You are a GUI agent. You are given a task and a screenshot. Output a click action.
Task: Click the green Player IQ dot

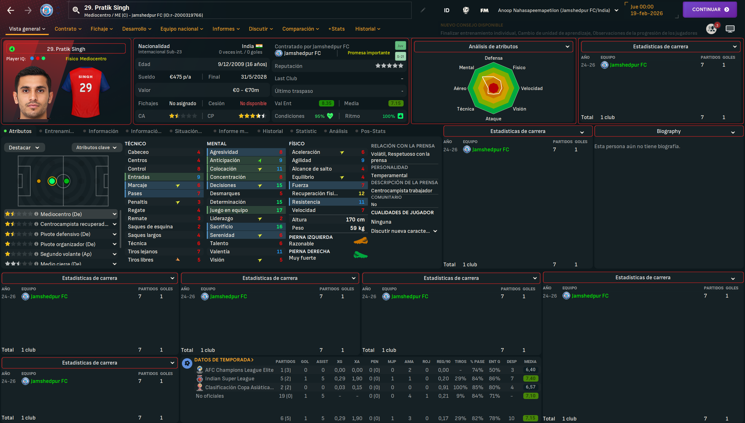coord(43,58)
